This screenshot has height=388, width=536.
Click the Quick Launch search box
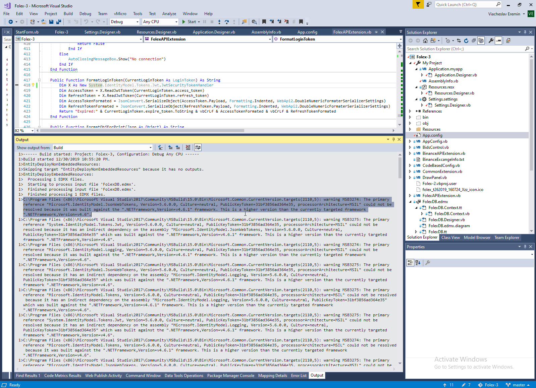click(x=468, y=4)
